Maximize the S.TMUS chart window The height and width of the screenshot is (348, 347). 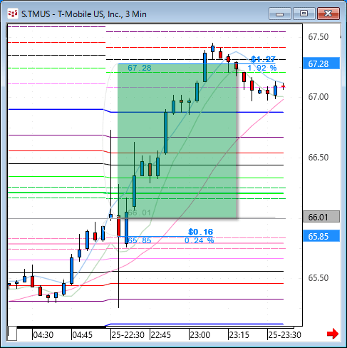pos(304,14)
